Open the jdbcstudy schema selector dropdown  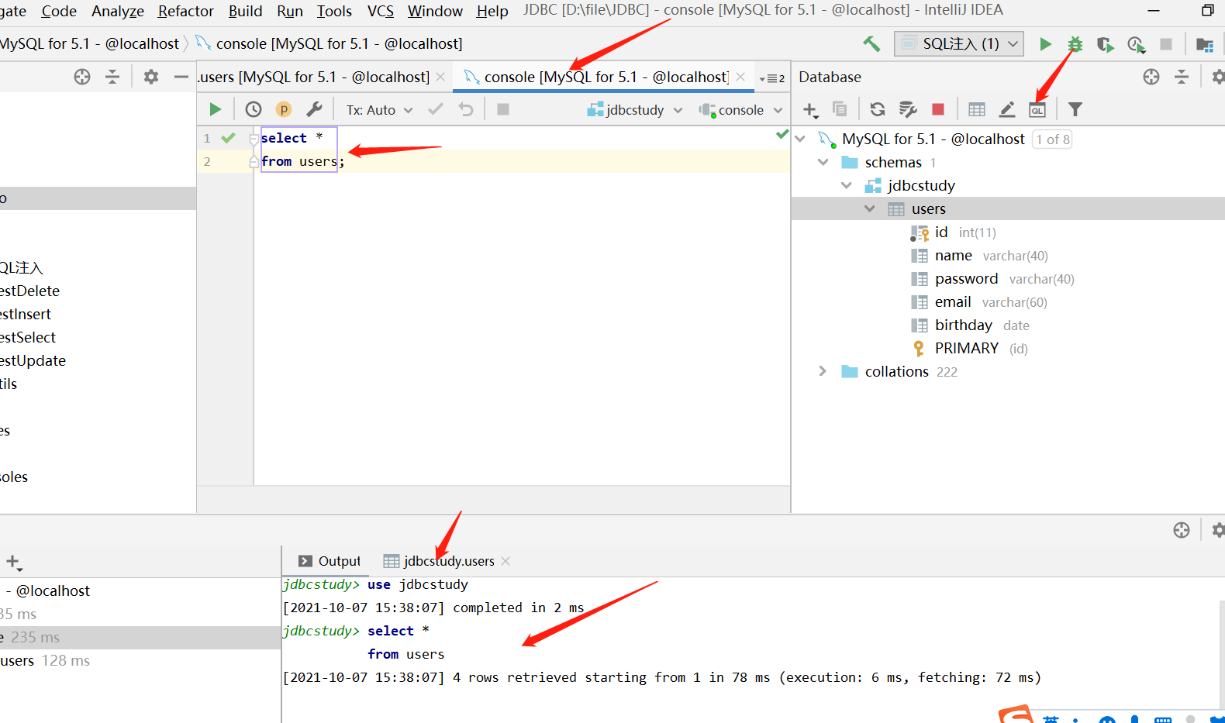[635, 110]
